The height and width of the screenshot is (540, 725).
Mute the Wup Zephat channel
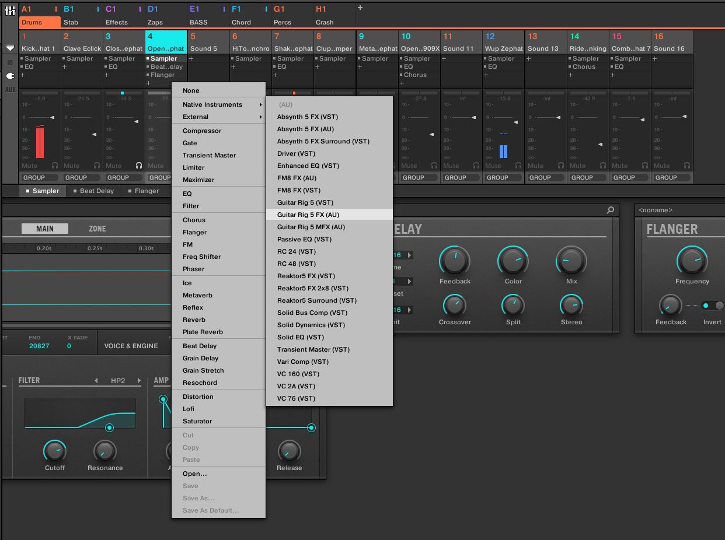coord(493,166)
